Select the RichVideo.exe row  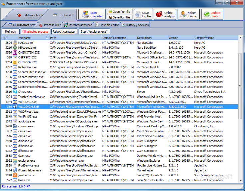click(x=120, y=67)
